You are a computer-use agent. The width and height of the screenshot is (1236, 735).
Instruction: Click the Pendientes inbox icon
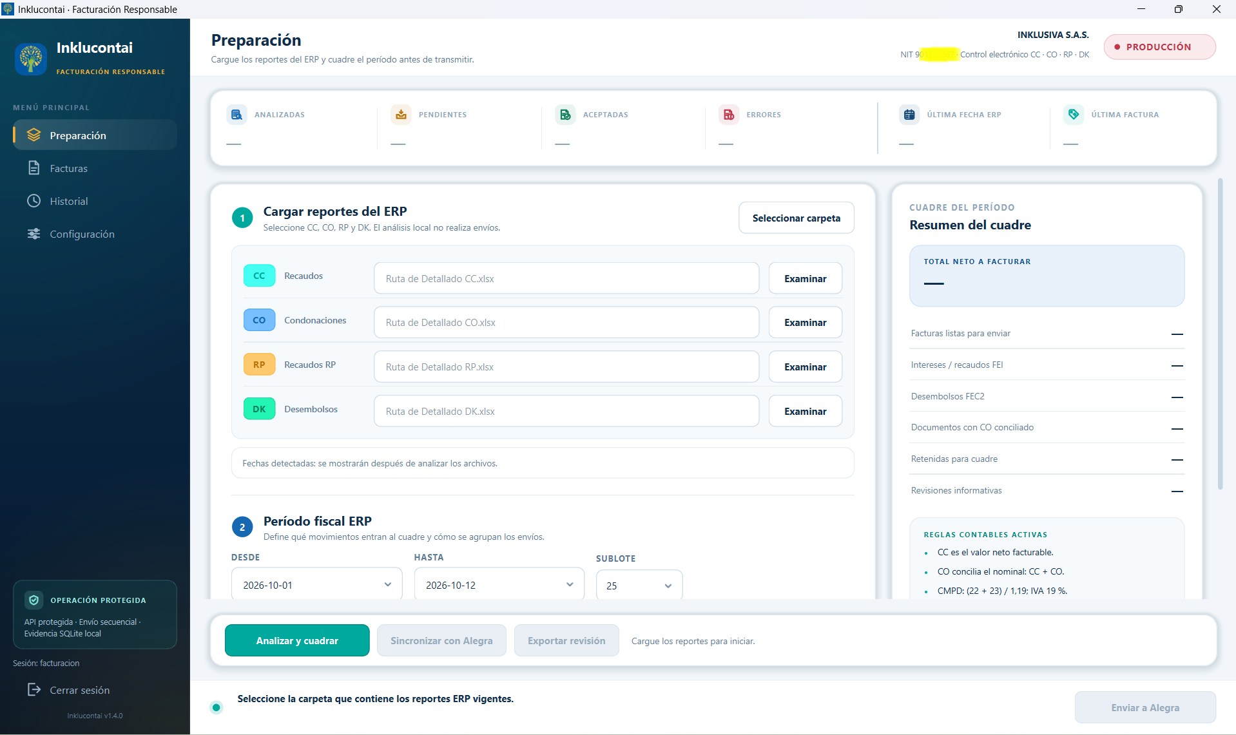pyautogui.click(x=401, y=115)
